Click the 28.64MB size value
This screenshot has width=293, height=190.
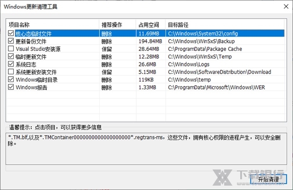click(149, 49)
